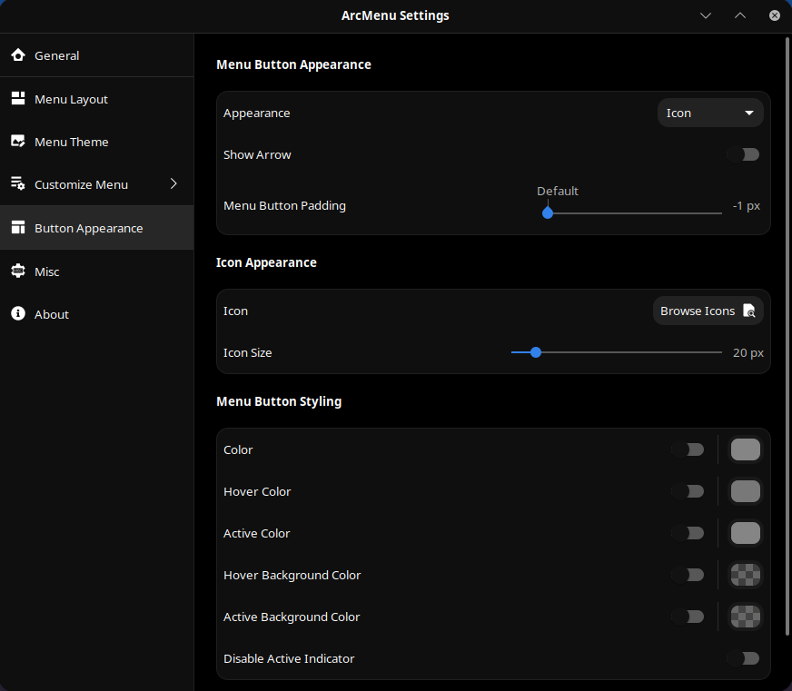Go to the Misc settings page
Screen dimensions: 792x691
pos(97,271)
